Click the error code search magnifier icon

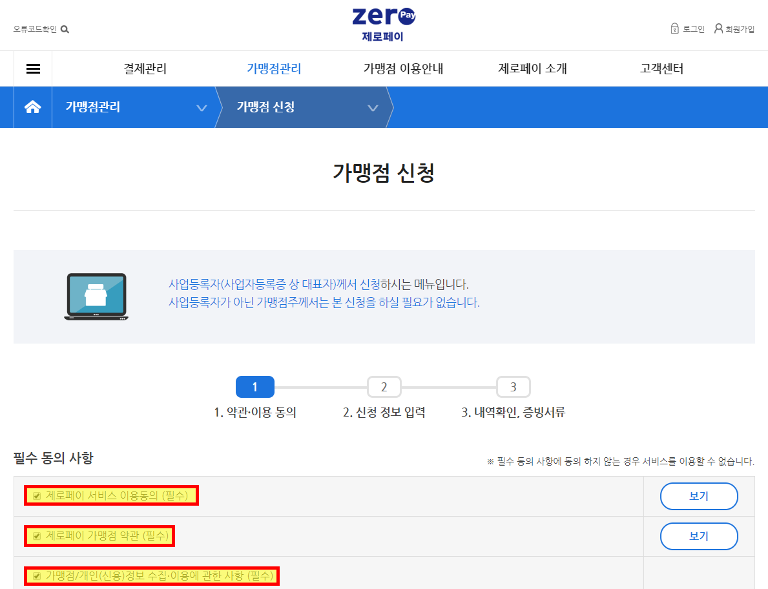[x=65, y=29]
